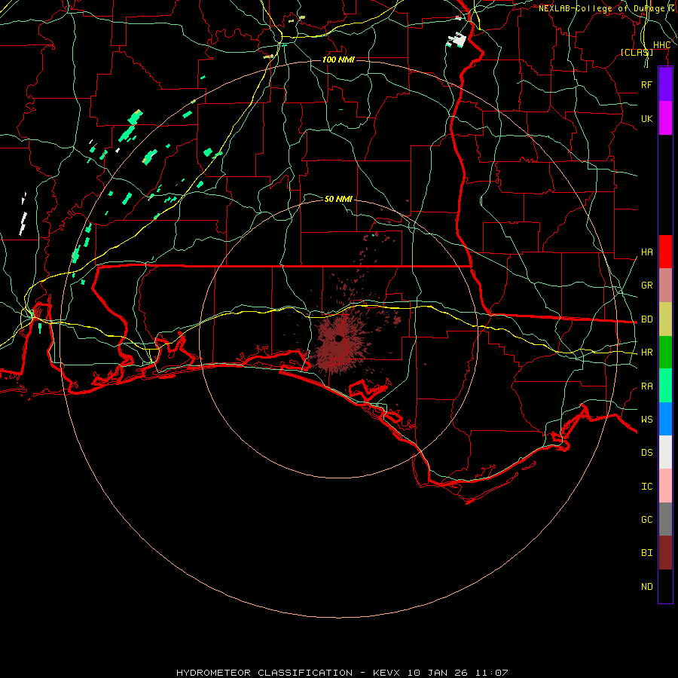Viewport: 678px width, 678px height.
Task: Click the HR legend label
Action: coord(647,353)
